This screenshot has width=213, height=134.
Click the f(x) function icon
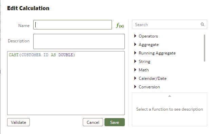(120, 25)
